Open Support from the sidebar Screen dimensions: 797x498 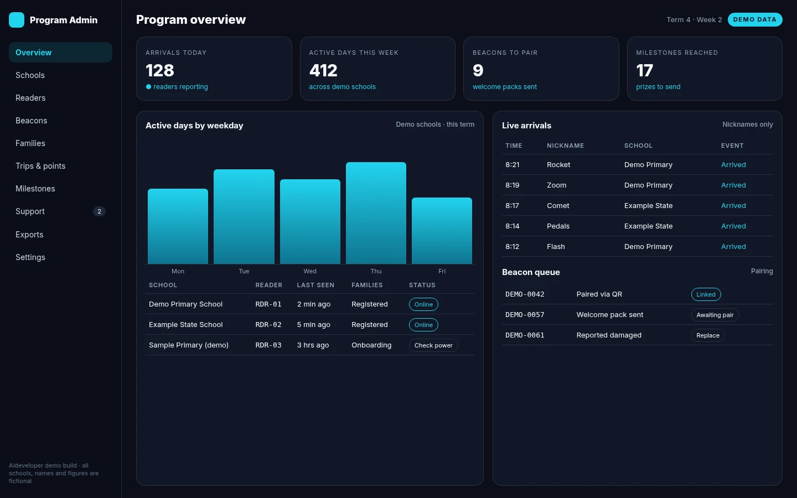60,211
